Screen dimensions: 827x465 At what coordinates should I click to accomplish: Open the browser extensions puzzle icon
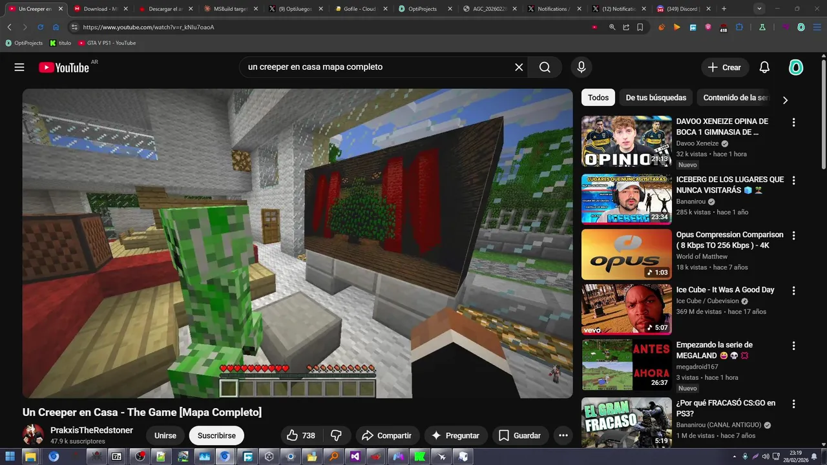[739, 27]
